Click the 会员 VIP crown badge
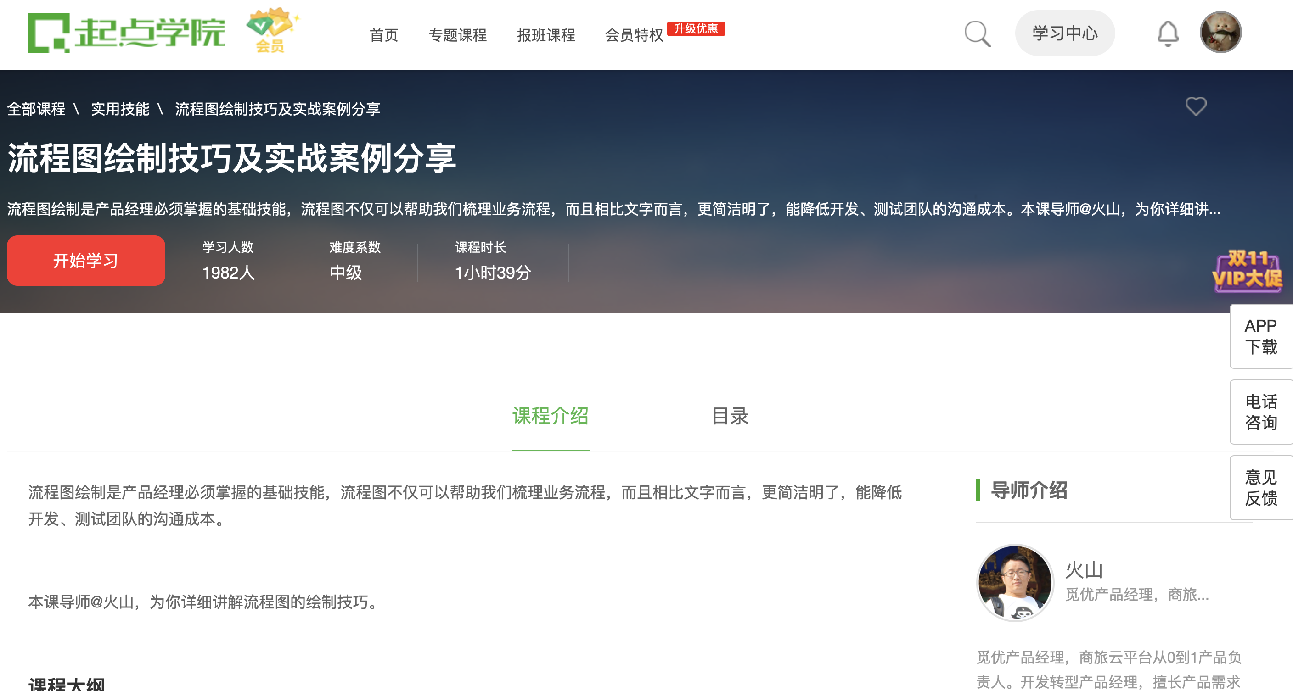Image resolution: width=1293 pixels, height=691 pixels. coord(271,30)
